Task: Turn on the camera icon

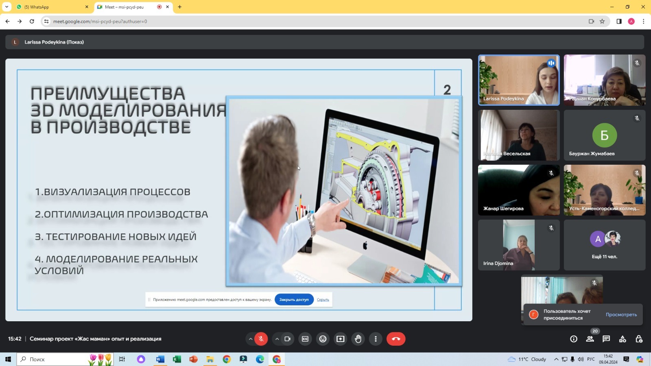Action: tap(288, 338)
